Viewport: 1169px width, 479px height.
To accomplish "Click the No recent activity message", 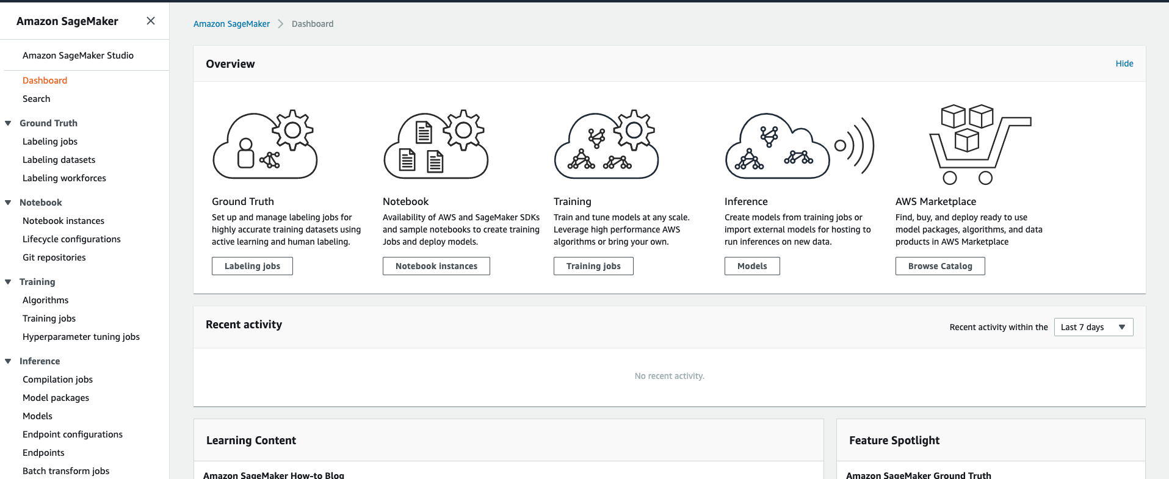I will click(670, 376).
